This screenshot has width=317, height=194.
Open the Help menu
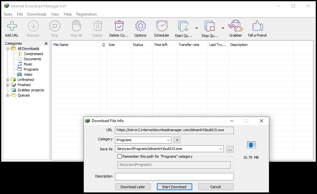tap(68, 14)
